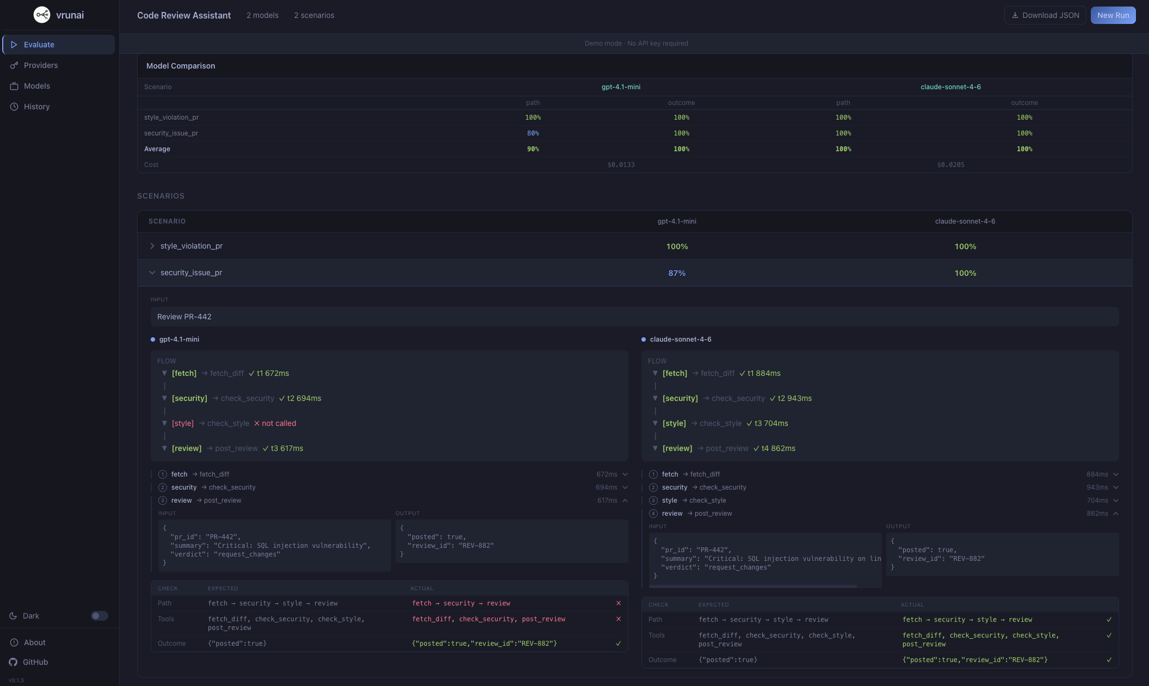The width and height of the screenshot is (1149, 686).
Task: Click the horizontal scrollbar under claude input JSON
Action: pyautogui.click(x=753, y=586)
